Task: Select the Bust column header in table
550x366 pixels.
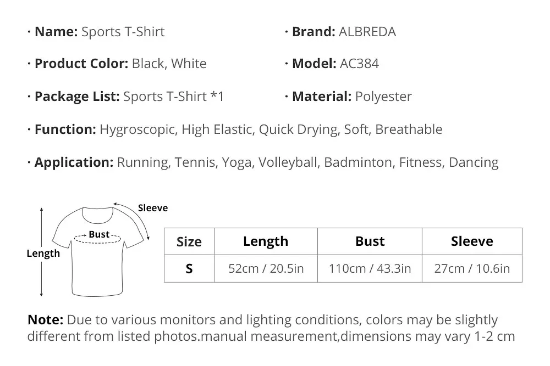Action: [x=370, y=241]
